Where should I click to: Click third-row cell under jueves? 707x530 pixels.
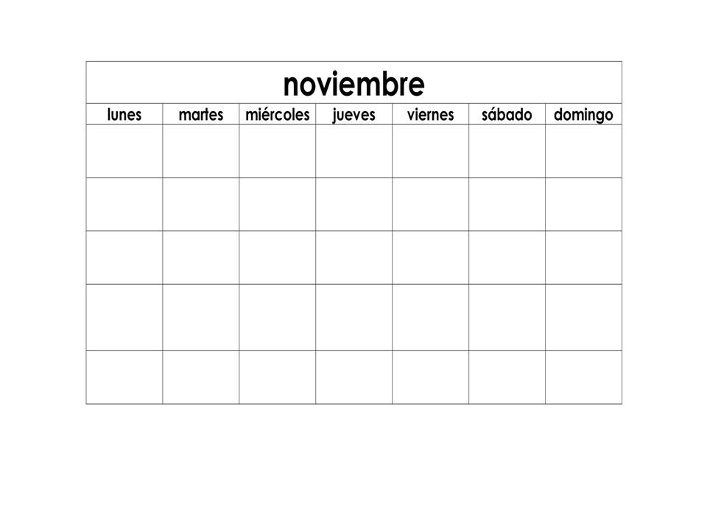click(x=354, y=258)
